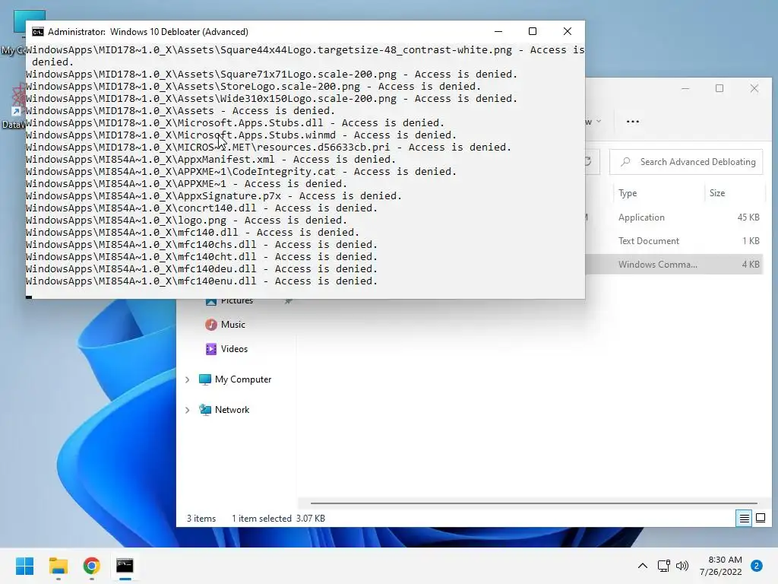Minimize the Explorer window
This screenshot has width=778, height=584.
[x=685, y=88]
